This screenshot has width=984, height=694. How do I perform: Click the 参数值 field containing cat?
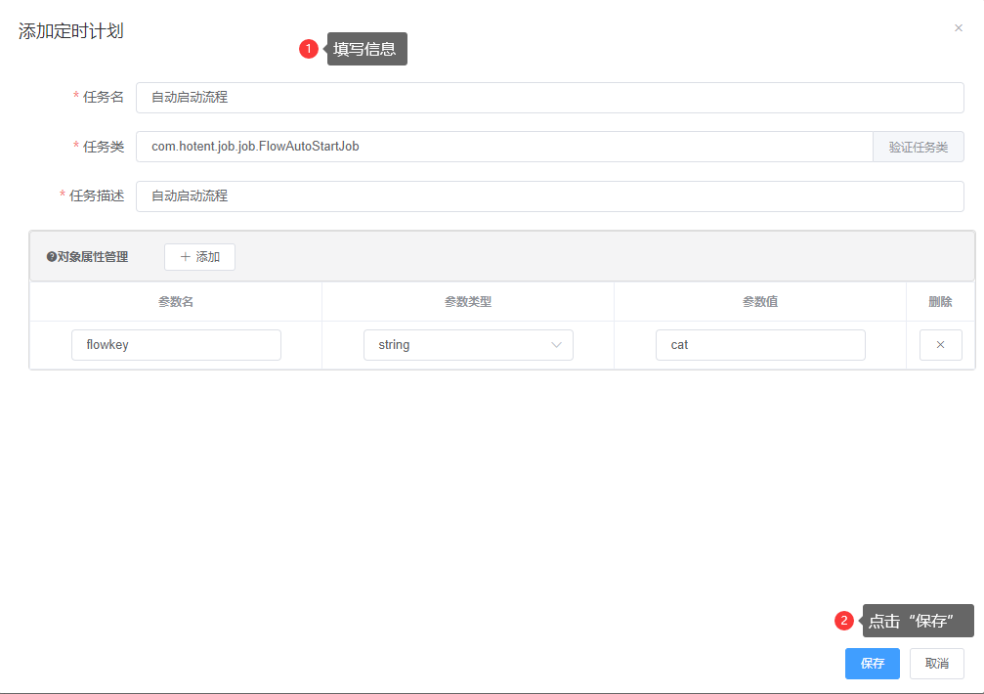pyautogui.click(x=759, y=345)
